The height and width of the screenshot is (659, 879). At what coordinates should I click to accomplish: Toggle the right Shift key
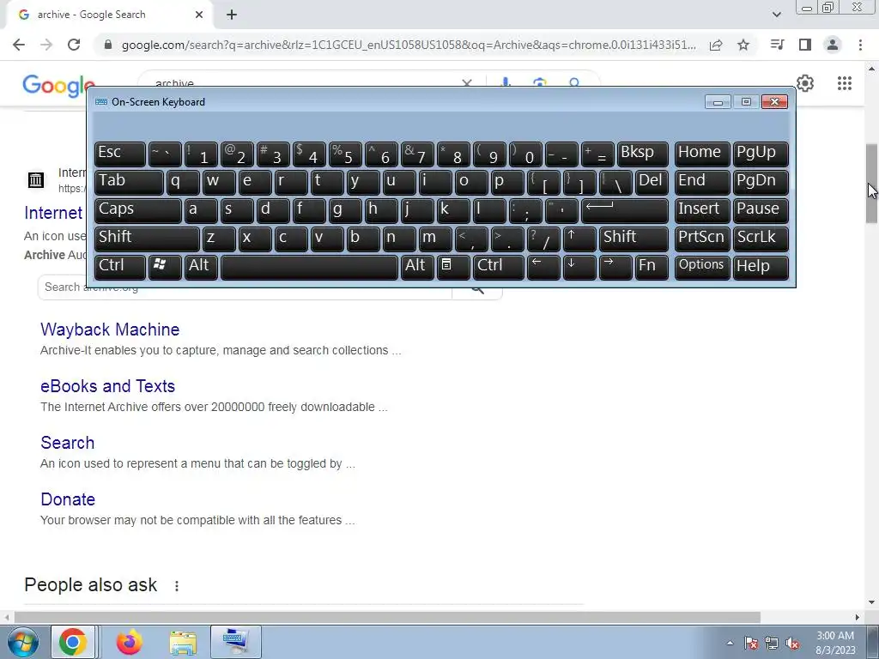[x=633, y=239]
